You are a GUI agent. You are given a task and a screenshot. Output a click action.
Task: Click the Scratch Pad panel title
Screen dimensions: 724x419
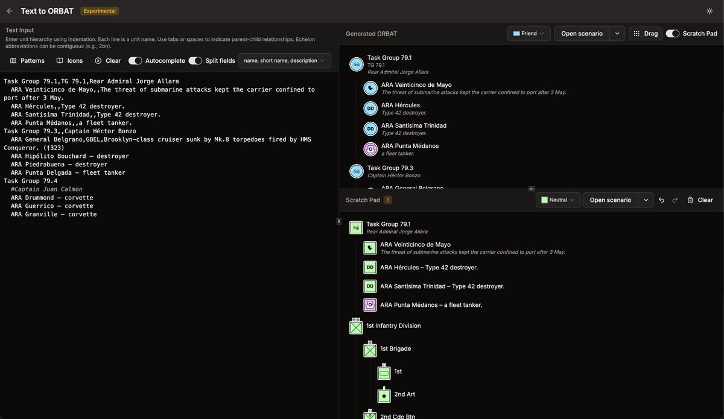(x=363, y=200)
